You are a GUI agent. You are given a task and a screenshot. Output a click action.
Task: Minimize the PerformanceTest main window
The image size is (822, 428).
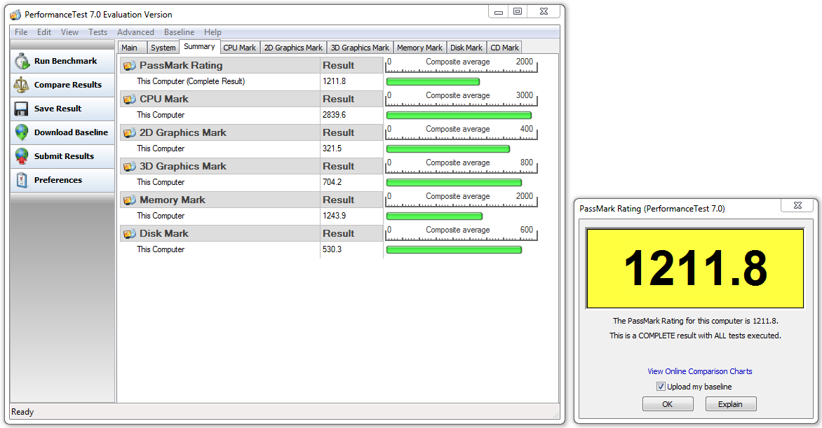[499, 11]
